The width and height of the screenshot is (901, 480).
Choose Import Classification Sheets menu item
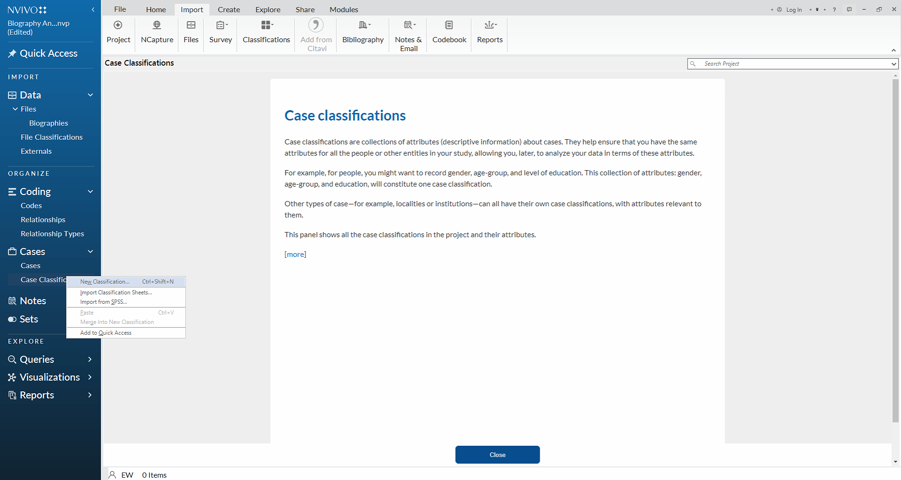point(116,292)
